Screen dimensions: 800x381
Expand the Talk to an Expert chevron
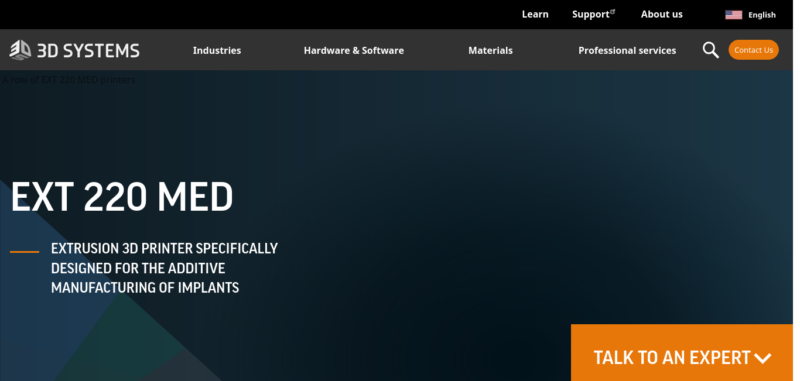coord(763,358)
